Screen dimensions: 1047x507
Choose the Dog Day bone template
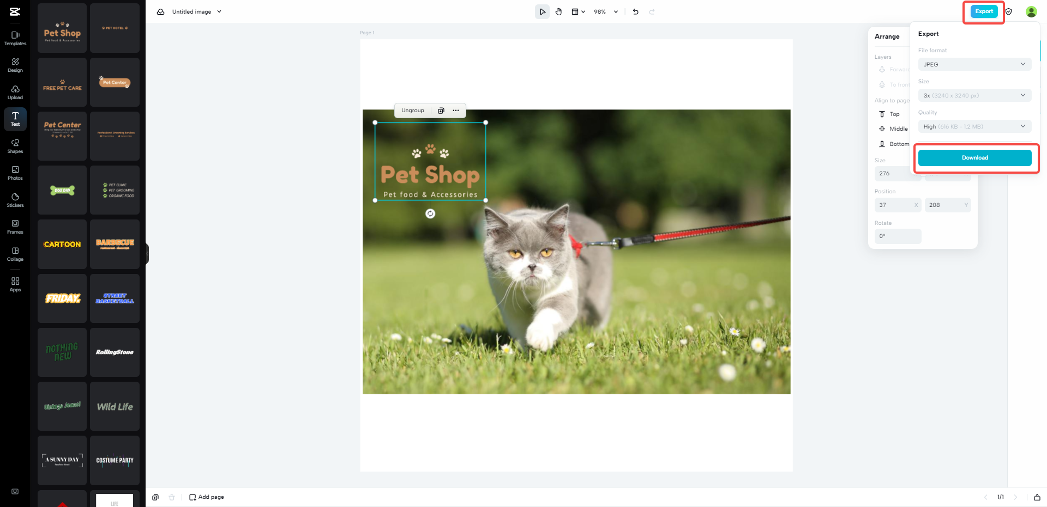click(62, 190)
